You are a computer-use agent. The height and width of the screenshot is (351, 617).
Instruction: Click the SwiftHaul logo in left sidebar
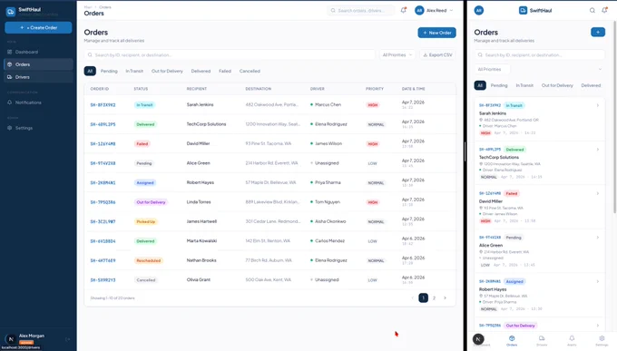pyautogui.click(x=11, y=12)
